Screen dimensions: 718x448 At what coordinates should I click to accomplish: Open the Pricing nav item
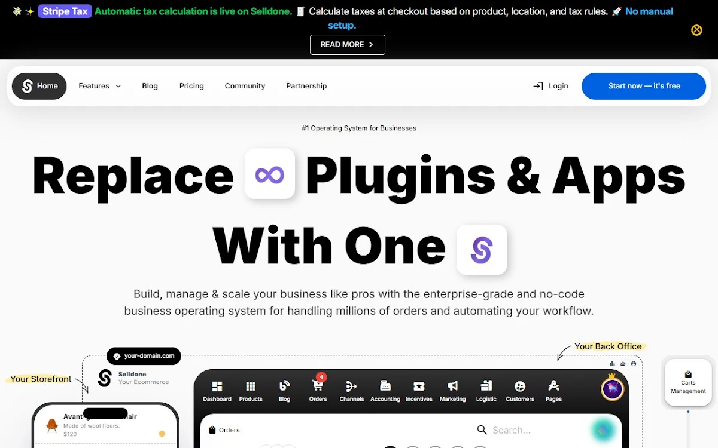191,86
